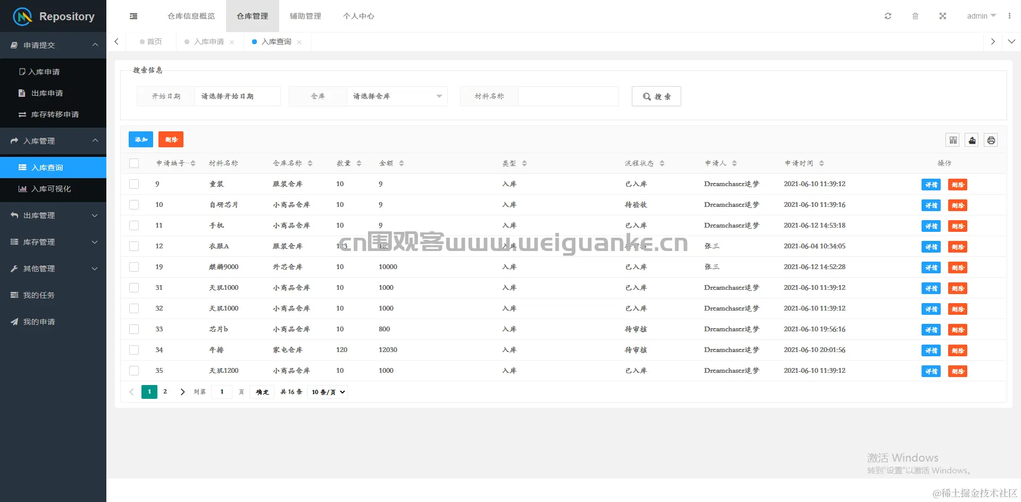Open the 请选择仓库 dropdown
1021x502 pixels.
[x=397, y=96]
